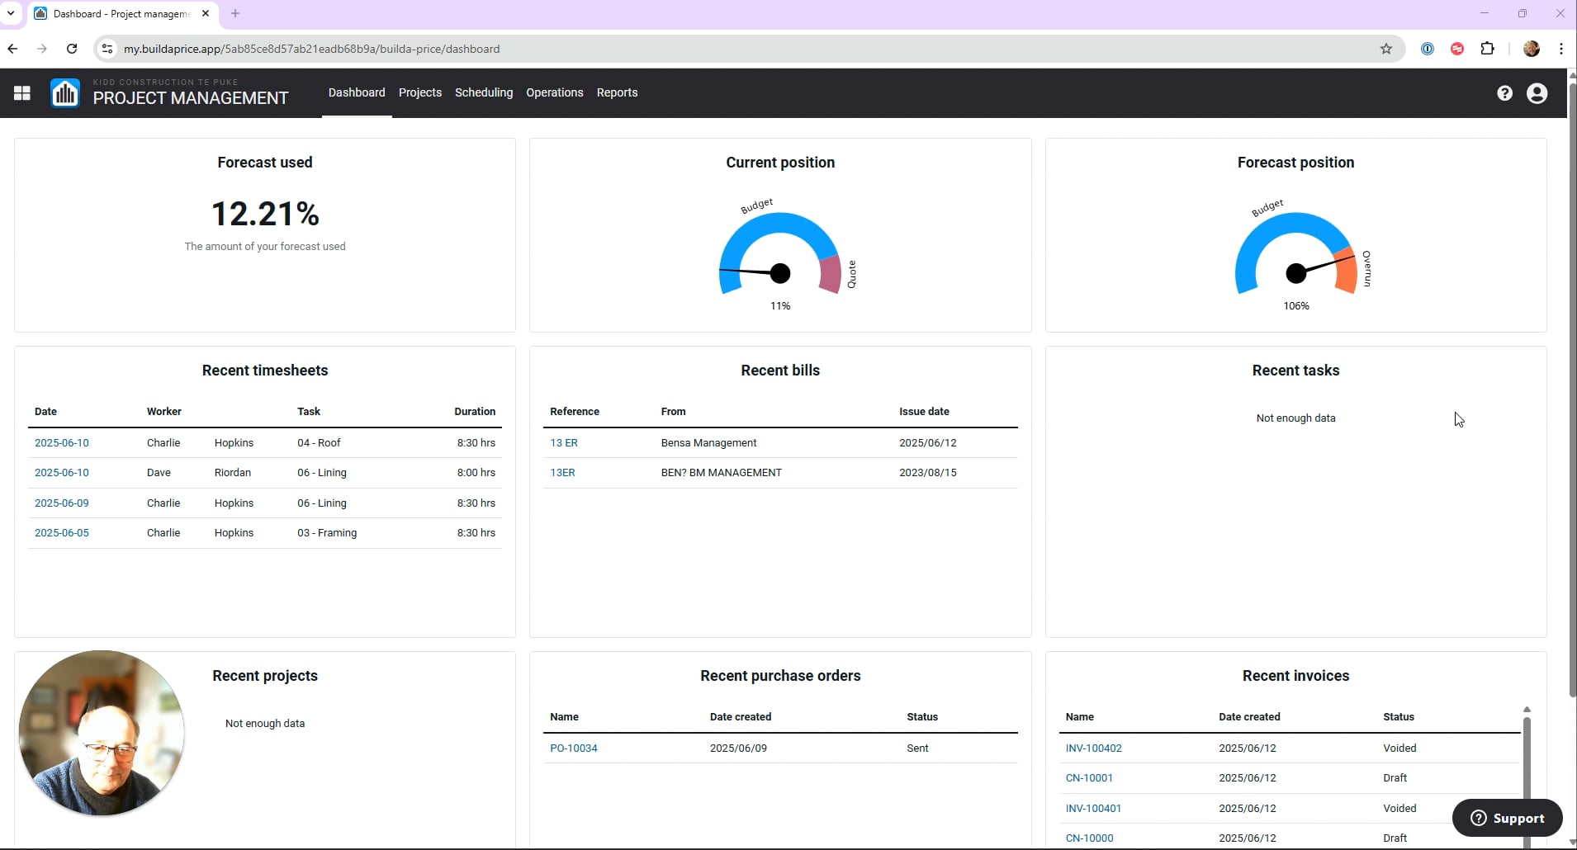Open the Chrome three-dot menu
This screenshot has height=850, width=1577.
[x=1560, y=49]
